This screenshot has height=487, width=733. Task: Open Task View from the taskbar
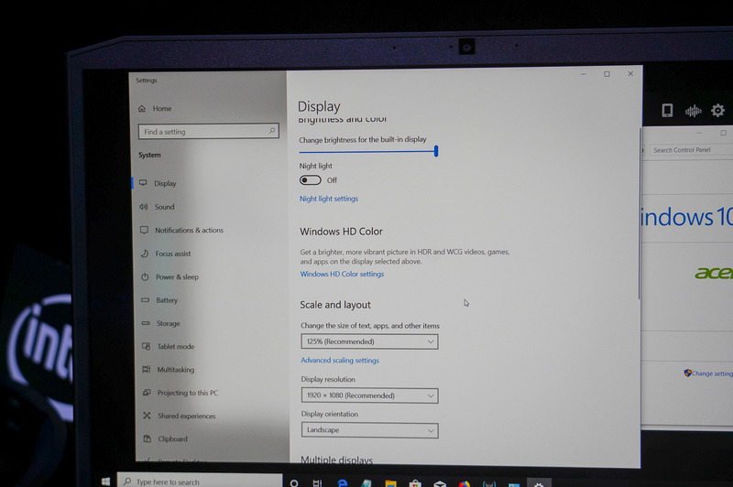click(x=317, y=483)
